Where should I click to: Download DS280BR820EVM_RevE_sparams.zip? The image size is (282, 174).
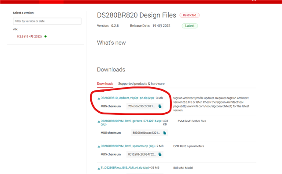(x=127, y=146)
